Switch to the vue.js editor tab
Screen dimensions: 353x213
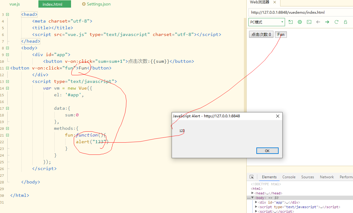coord(15,4)
